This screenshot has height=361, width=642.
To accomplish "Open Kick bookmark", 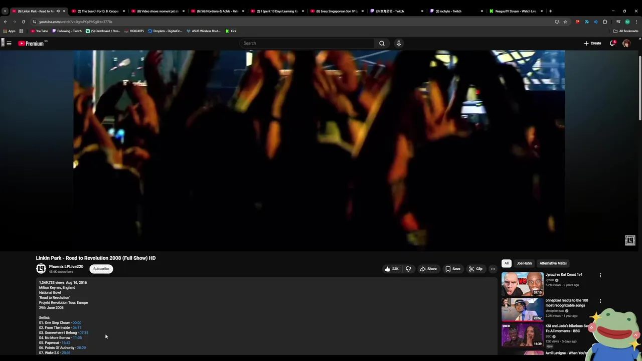I will coord(231,31).
